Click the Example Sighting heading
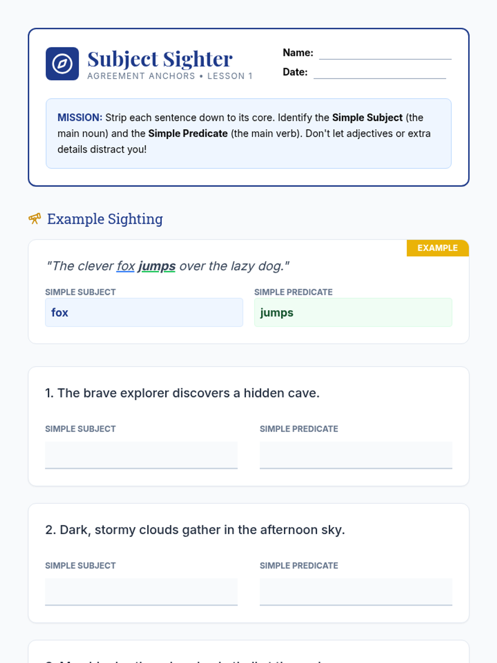This screenshot has height=663, width=497. (105, 219)
